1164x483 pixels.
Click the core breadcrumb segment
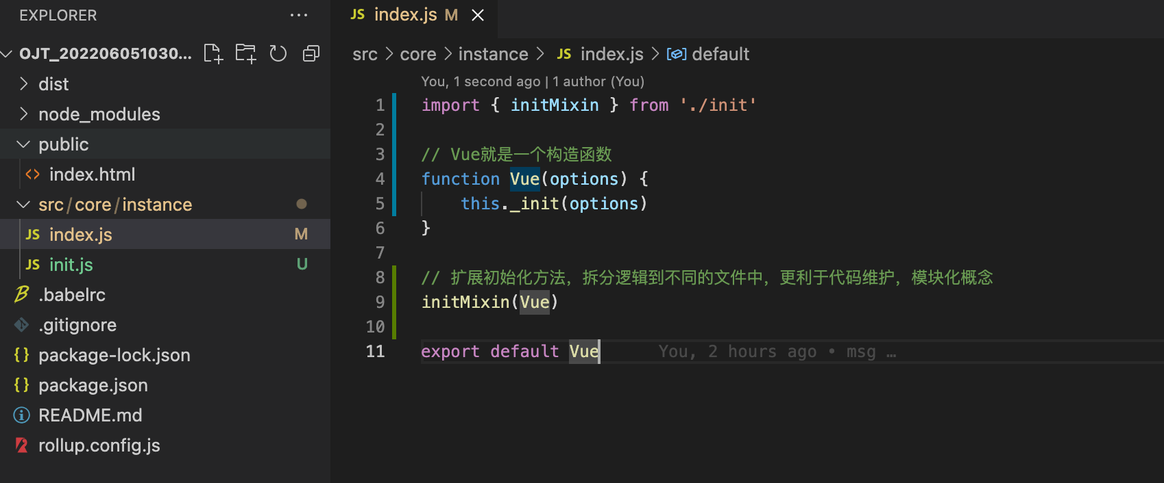pos(418,54)
